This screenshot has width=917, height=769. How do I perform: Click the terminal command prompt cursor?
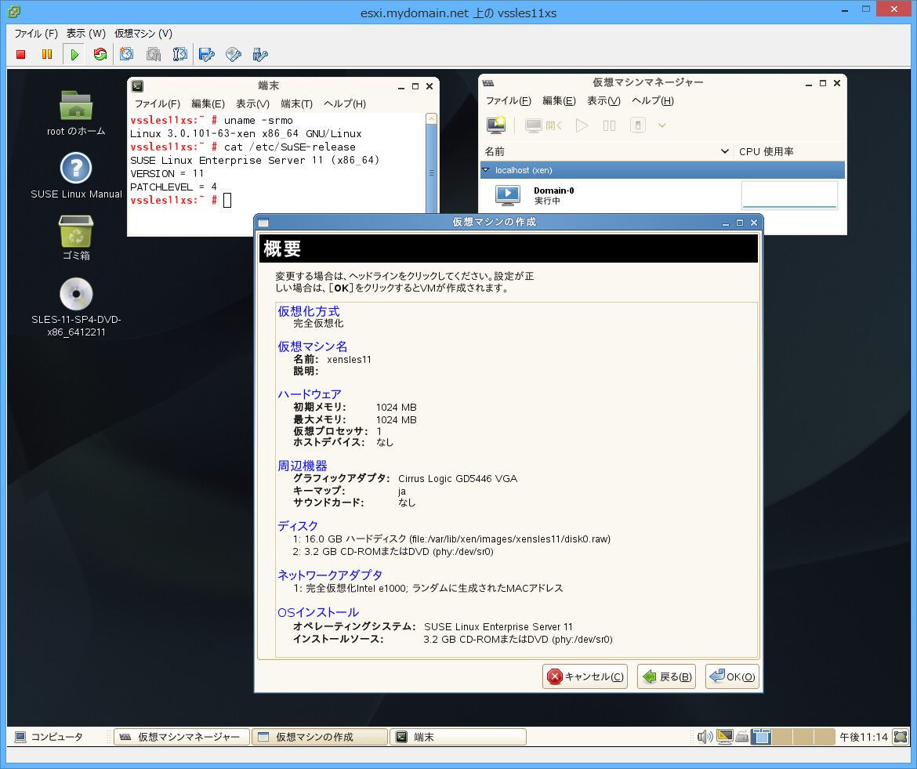pyautogui.click(x=227, y=200)
